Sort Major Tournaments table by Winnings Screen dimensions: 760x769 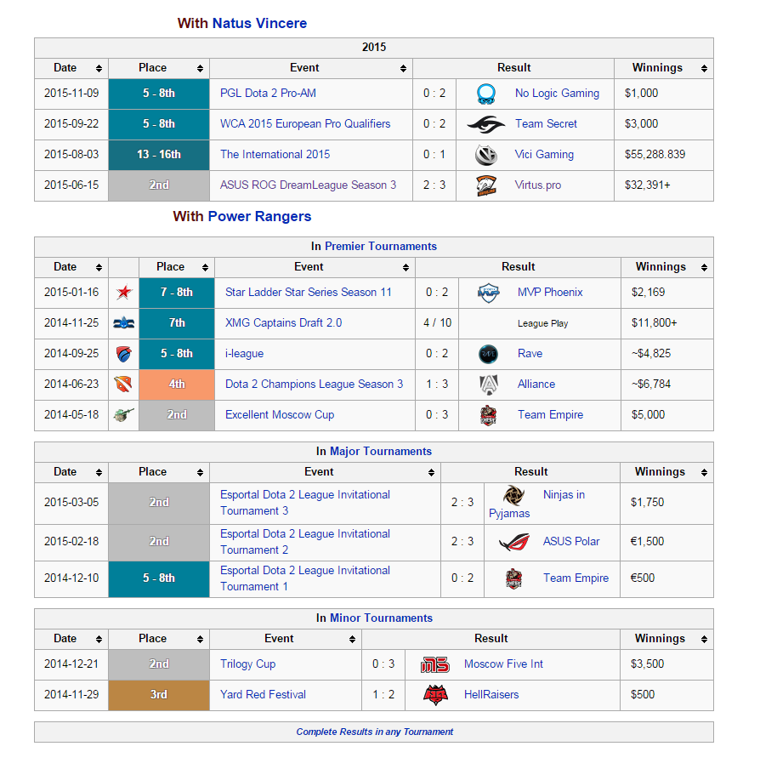tap(704, 472)
